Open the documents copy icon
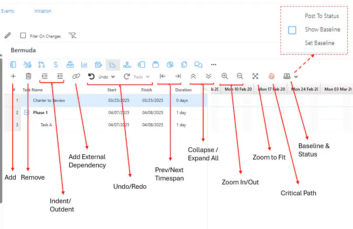The height and width of the screenshot is (229, 353). [x=184, y=65]
